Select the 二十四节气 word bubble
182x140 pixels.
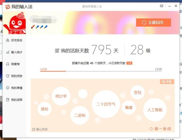pos(106,104)
